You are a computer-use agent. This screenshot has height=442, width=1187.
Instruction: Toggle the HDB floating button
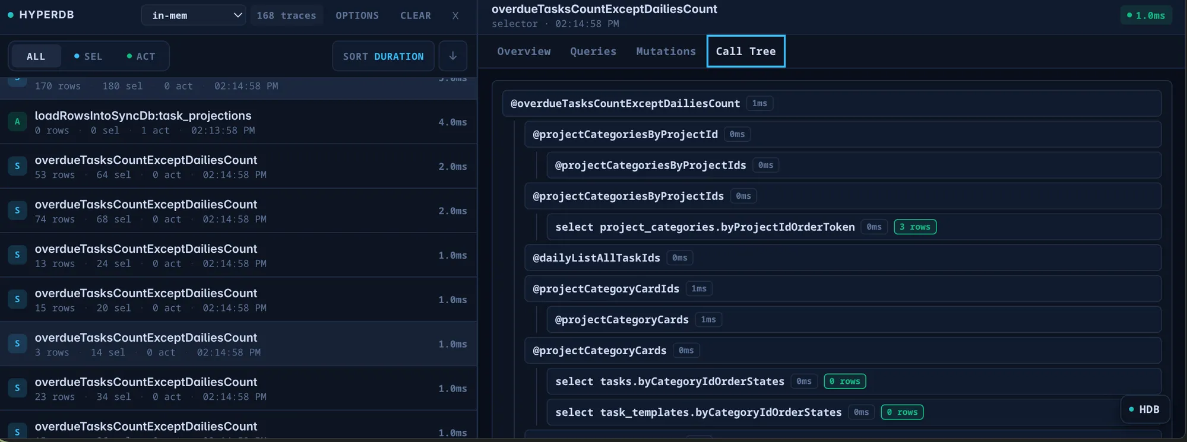click(1145, 409)
